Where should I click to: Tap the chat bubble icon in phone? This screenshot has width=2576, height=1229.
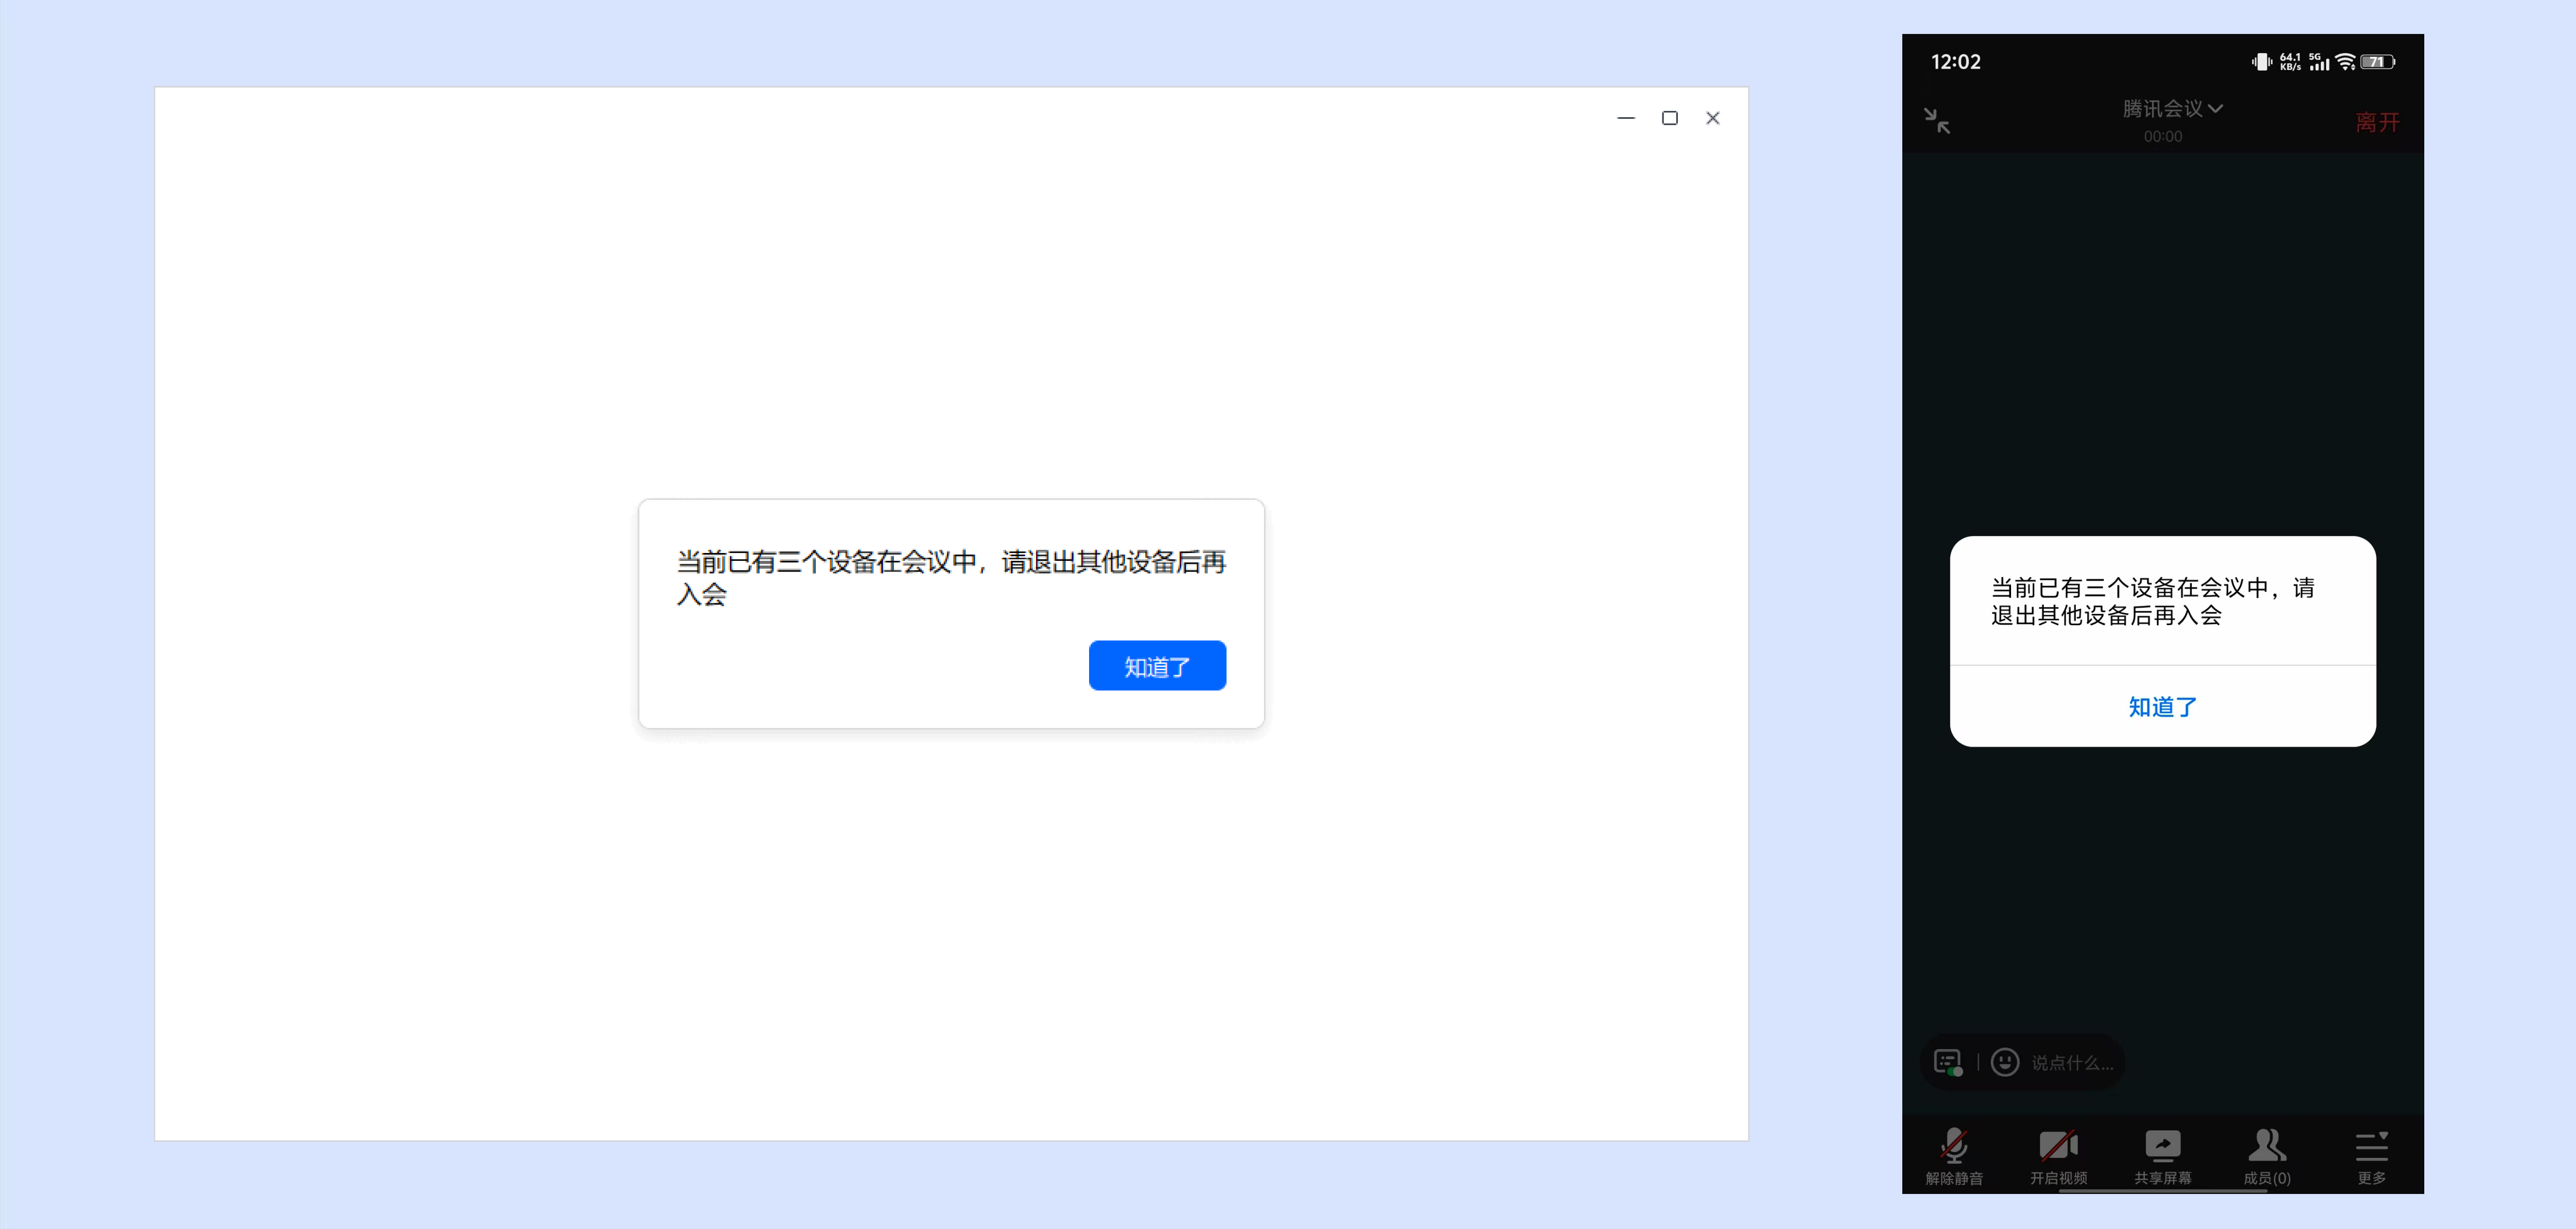[x=1948, y=1062]
